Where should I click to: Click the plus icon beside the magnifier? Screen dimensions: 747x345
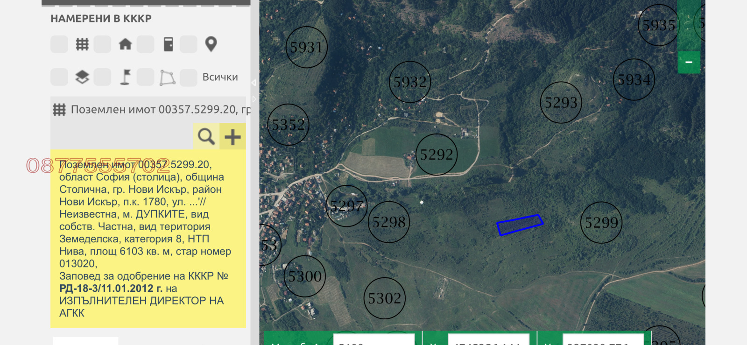233,137
